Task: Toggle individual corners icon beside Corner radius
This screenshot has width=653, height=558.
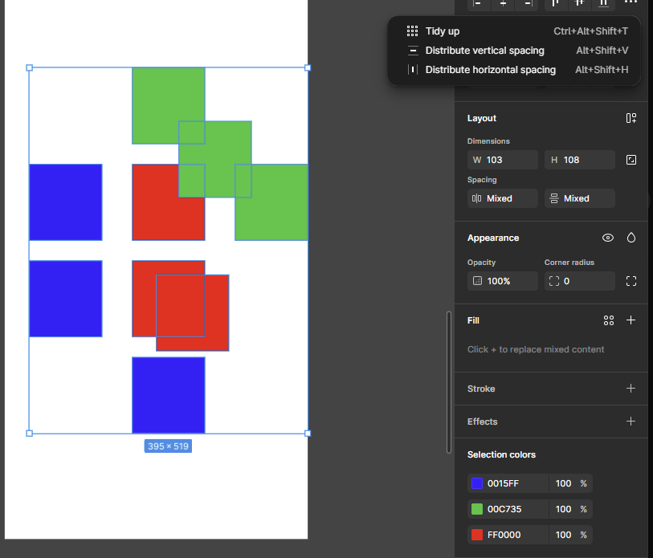Action: [x=631, y=281]
